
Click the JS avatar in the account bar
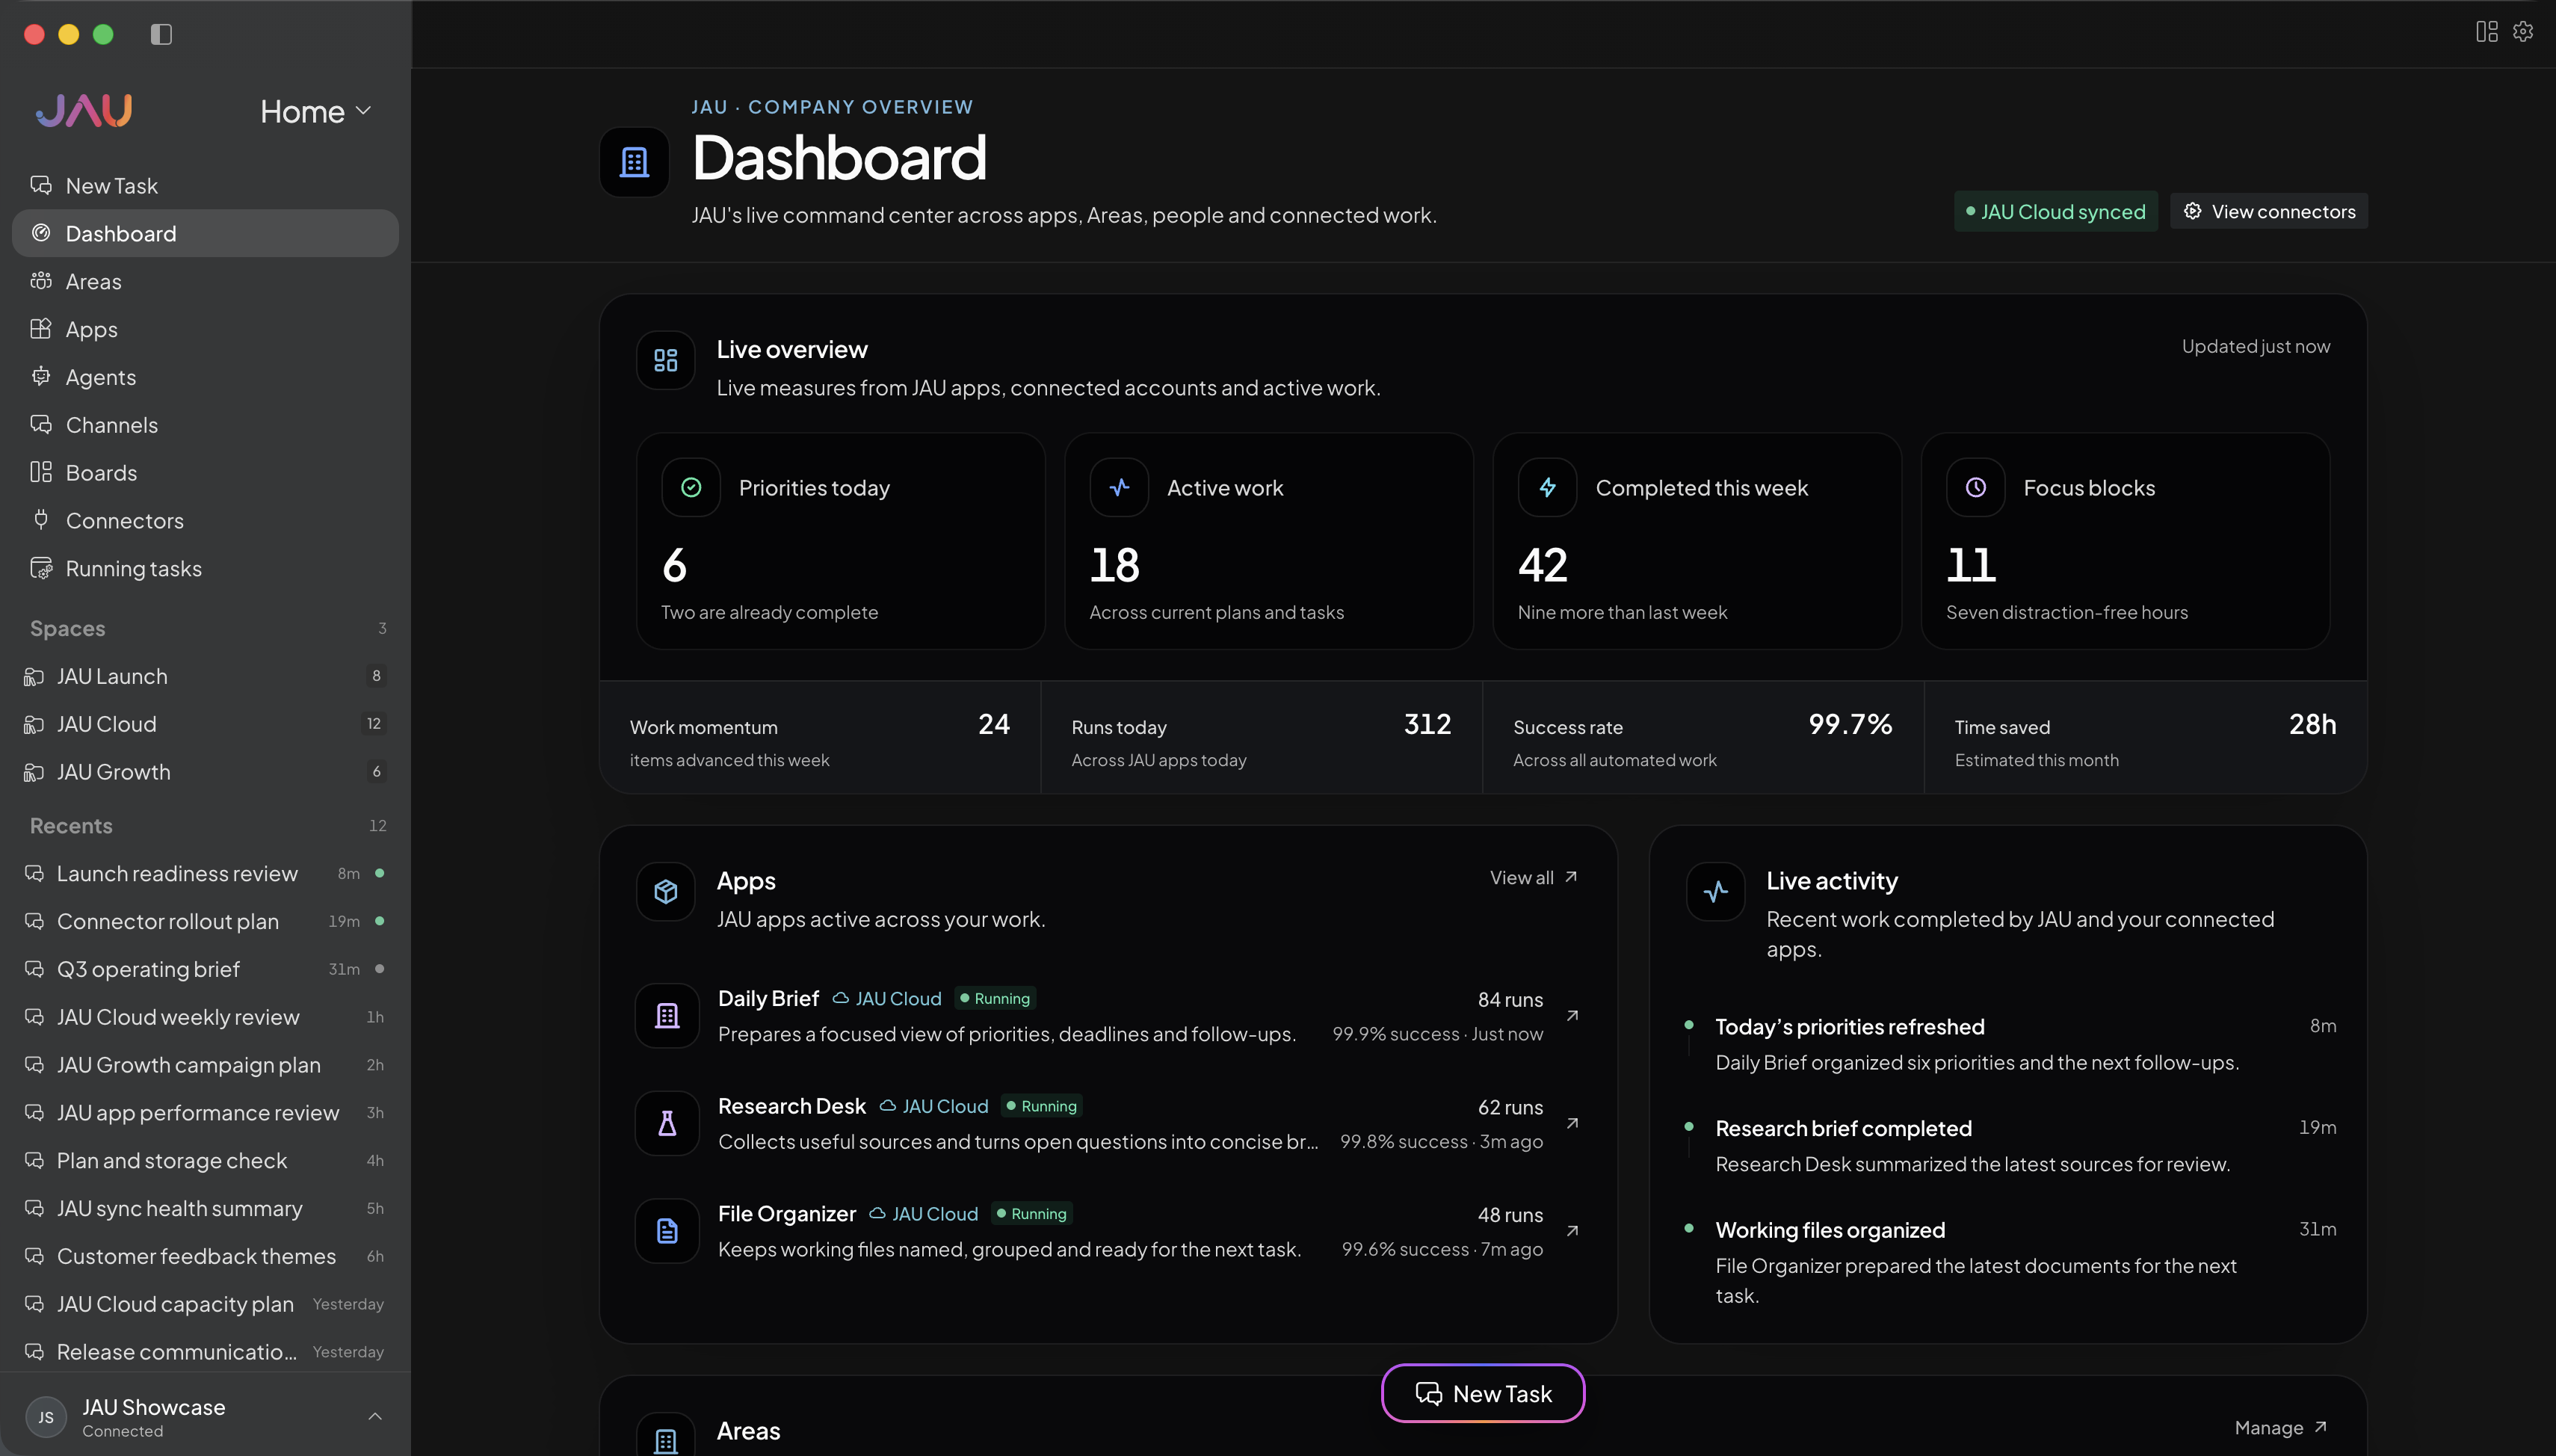pyautogui.click(x=46, y=1417)
